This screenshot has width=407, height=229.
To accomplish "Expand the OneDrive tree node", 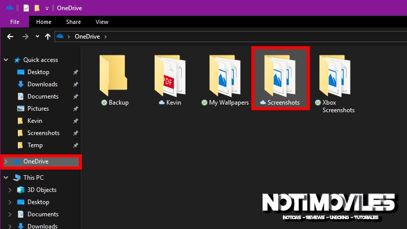I will (x=6, y=161).
